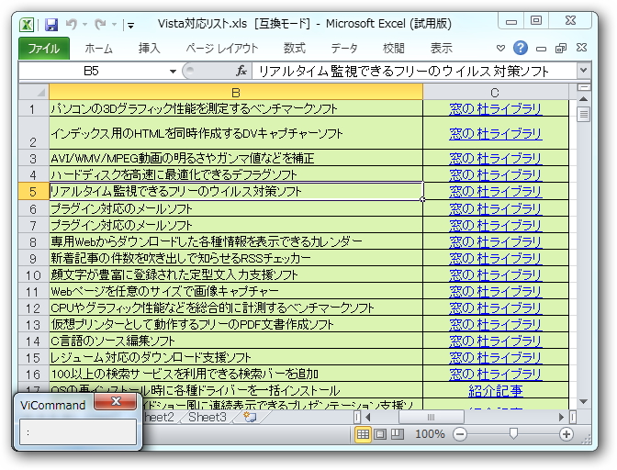Switch to Page Layout view icon
The image size is (617, 470).
point(380,434)
